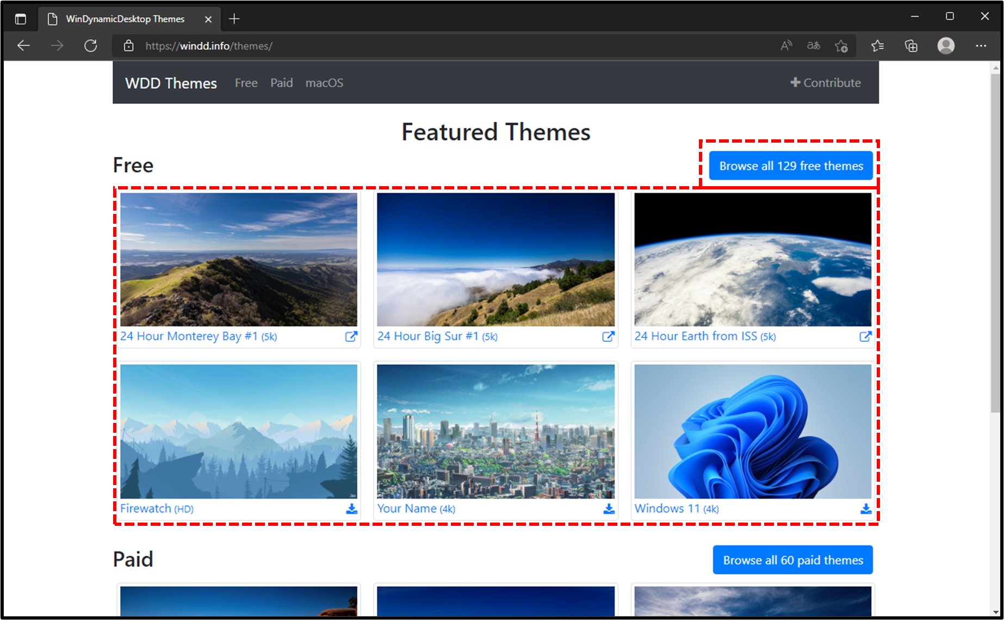Reload the current page
1004x620 pixels.
91,46
